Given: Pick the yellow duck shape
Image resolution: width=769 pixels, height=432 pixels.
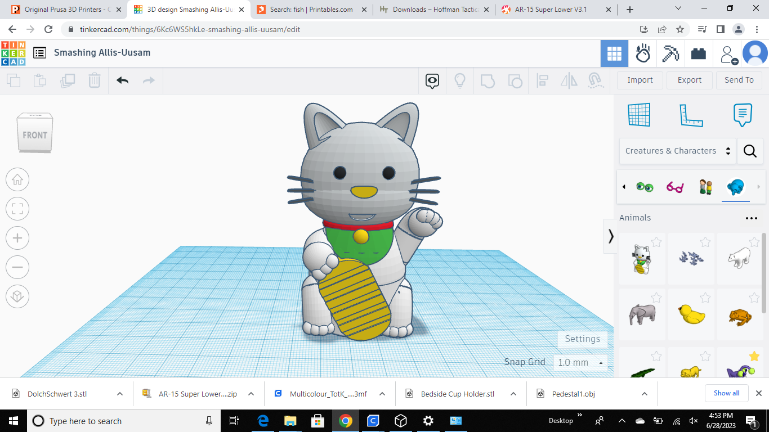Looking at the screenshot, I should click(691, 313).
